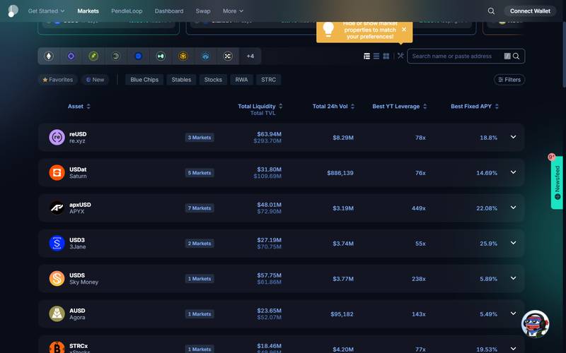The width and height of the screenshot is (566, 353).
Task: Sort by Total Liquidity column
Action: tap(260, 107)
